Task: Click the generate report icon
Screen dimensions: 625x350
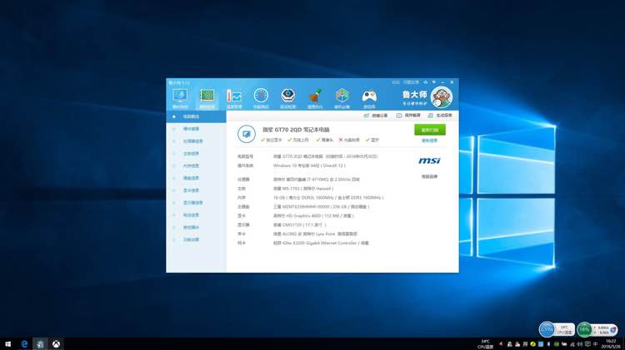Action: pos(430,116)
